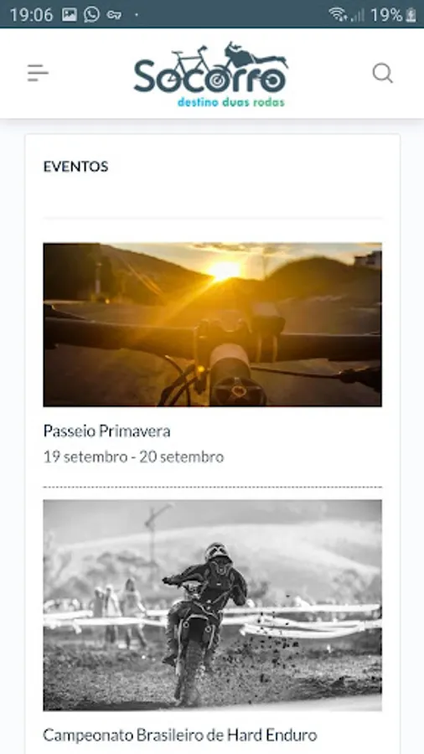Tap the battery charging icon
424x754 pixels.
coord(411,15)
